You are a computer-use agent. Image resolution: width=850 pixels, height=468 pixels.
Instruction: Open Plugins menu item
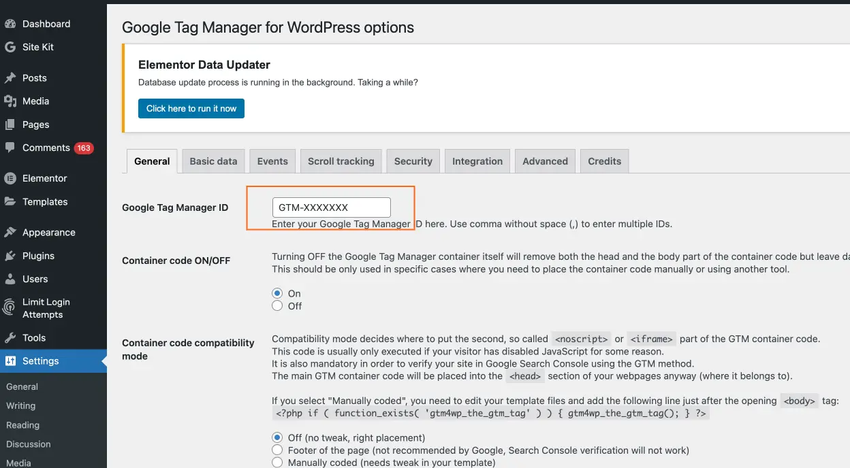coord(38,256)
